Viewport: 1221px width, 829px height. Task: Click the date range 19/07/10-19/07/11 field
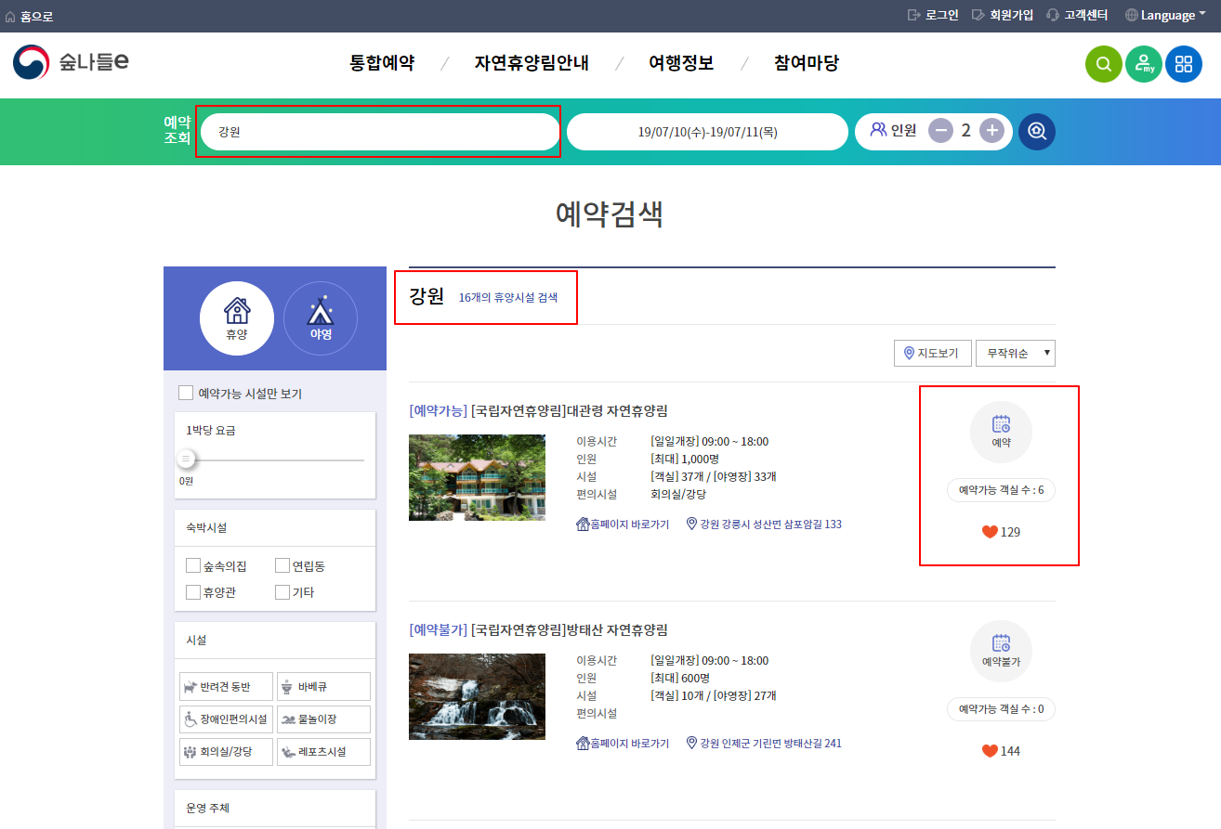tap(707, 132)
